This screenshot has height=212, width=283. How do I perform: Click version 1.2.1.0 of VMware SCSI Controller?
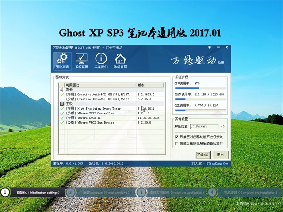(x=144, y=113)
